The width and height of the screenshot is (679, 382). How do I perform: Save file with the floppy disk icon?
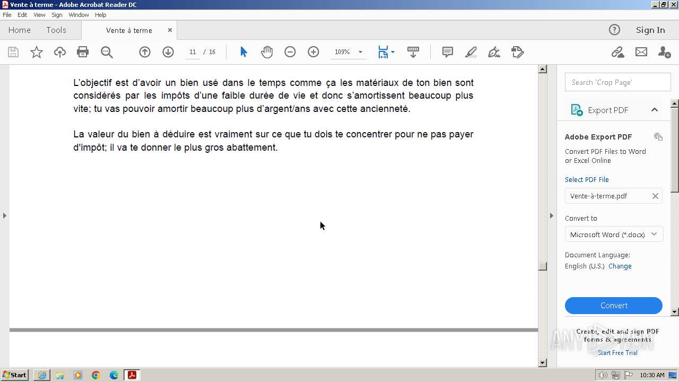(x=13, y=52)
